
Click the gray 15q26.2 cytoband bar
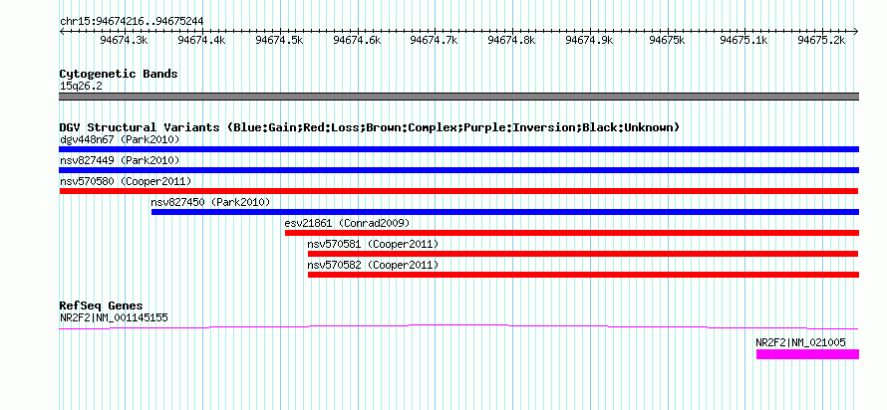coord(458,97)
